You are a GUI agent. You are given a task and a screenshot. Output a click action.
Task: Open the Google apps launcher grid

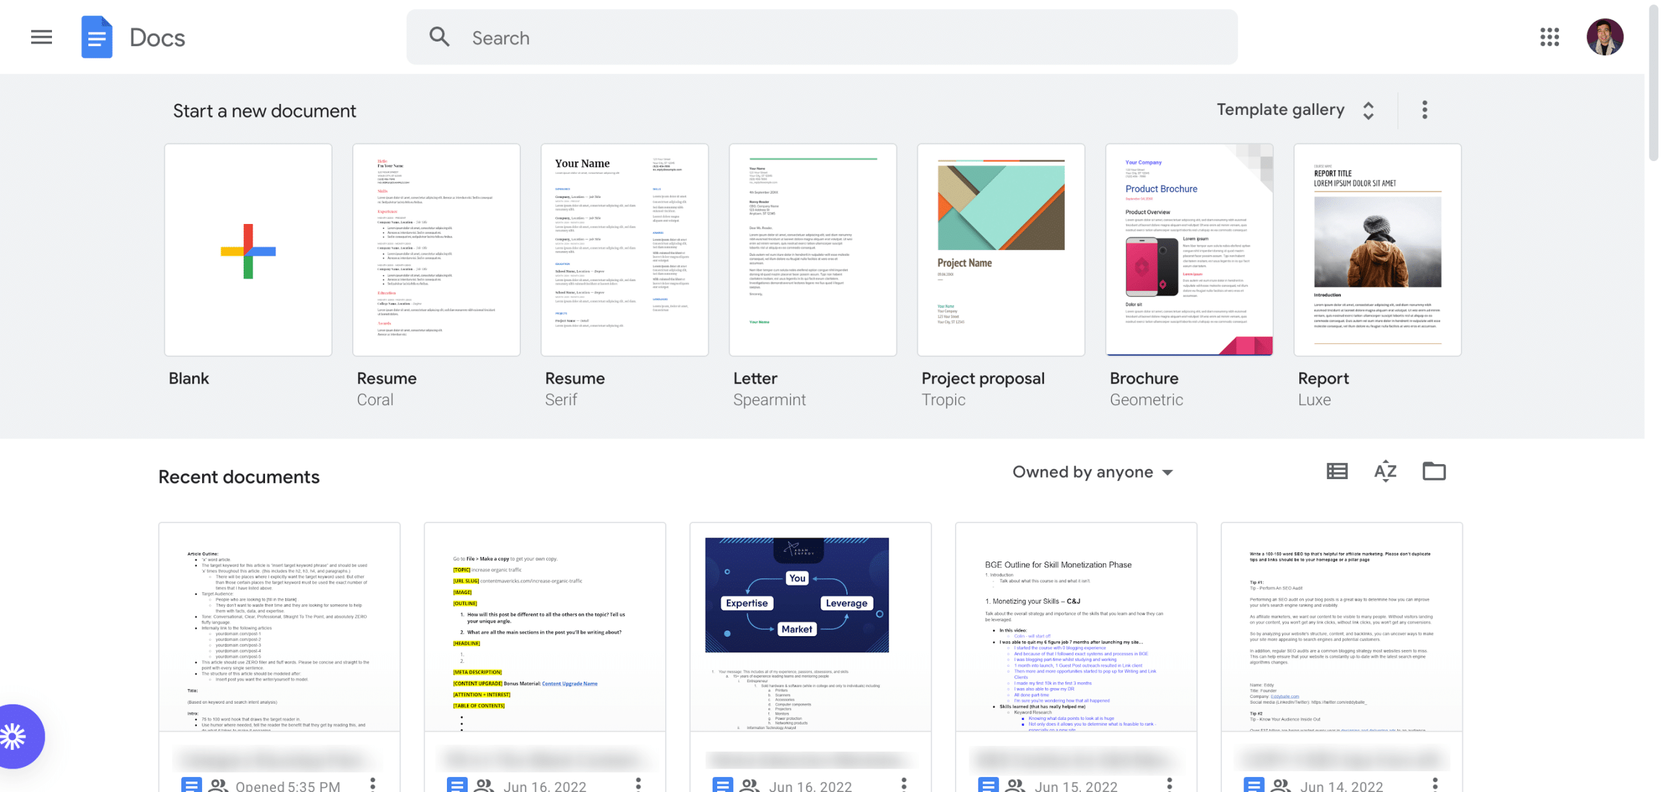pos(1550,38)
